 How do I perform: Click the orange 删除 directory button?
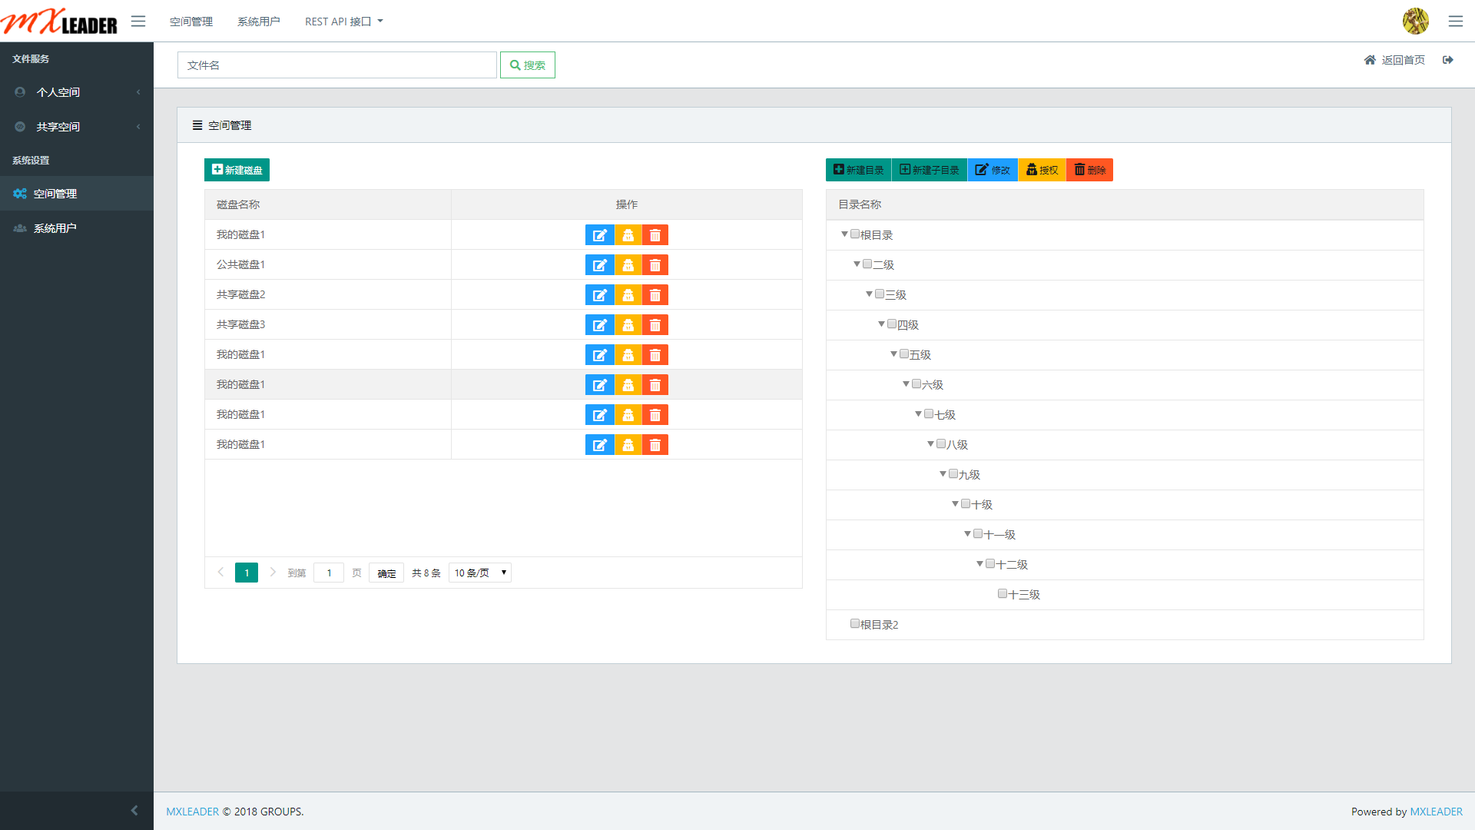(x=1089, y=170)
